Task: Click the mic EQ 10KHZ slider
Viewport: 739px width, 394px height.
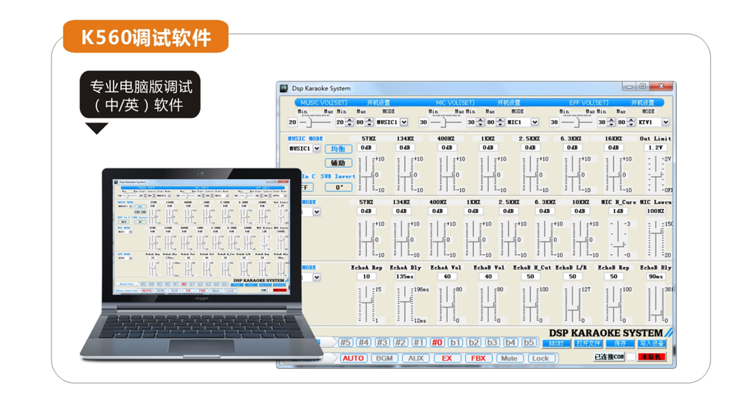Action: 580,240
